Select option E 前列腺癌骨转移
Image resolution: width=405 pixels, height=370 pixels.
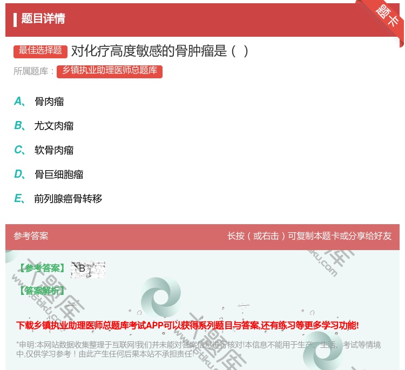58,199
